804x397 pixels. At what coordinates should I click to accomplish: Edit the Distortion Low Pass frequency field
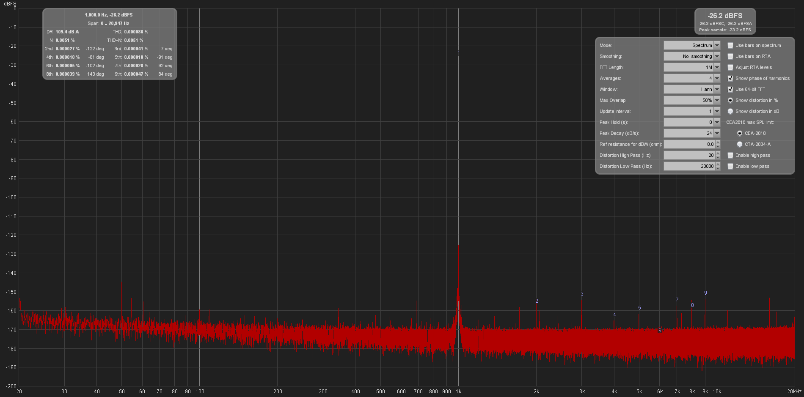click(x=690, y=166)
